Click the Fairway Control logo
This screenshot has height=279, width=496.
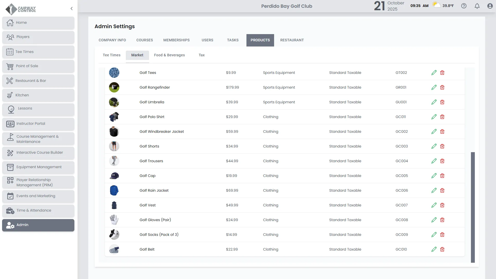(x=21, y=9)
